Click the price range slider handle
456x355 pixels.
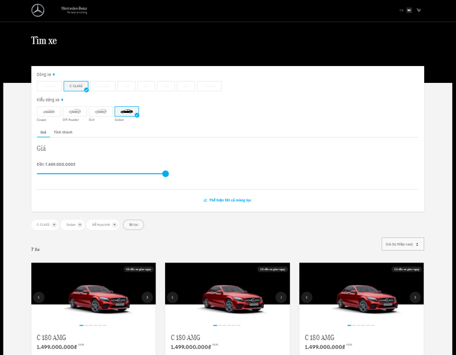(x=166, y=174)
